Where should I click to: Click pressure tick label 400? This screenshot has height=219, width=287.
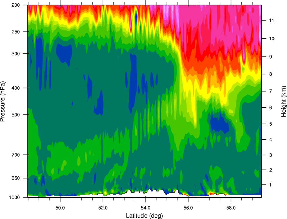16,88
